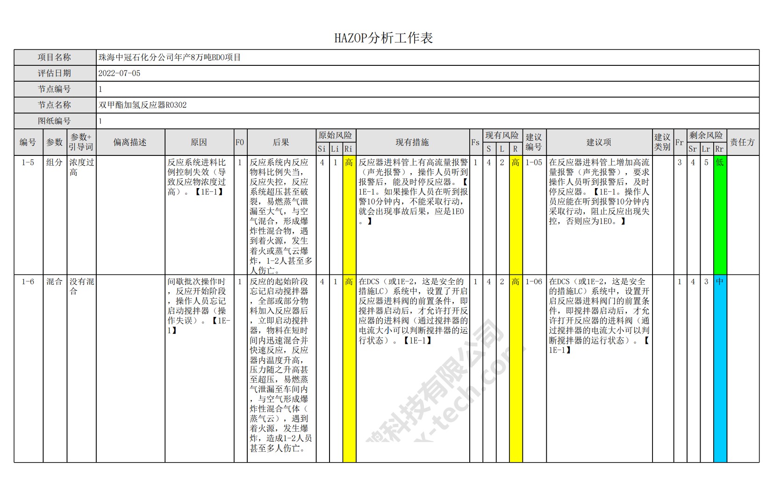Click the 责任方 column header
The height and width of the screenshot is (492, 774).
pyautogui.click(x=743, y=142)
